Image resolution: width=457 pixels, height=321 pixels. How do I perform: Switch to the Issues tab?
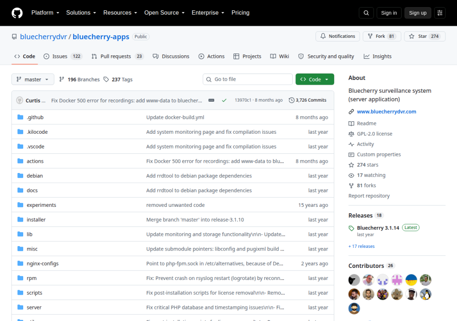pos(63,56)
